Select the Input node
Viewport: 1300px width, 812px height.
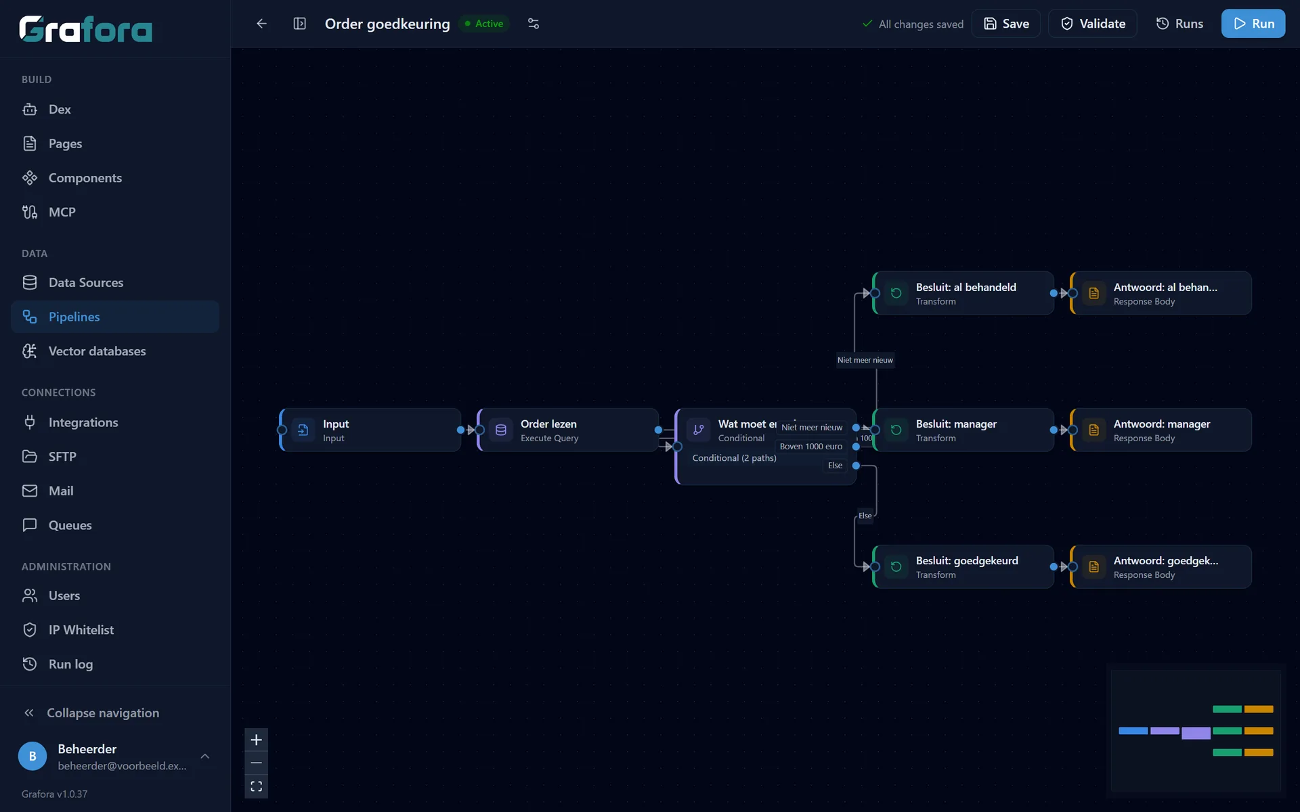tap(370, 430)
